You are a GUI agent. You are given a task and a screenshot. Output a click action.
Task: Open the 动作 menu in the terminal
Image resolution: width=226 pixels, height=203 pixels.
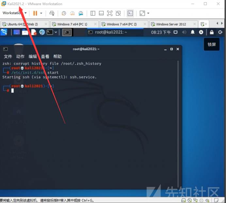[20, 57]
